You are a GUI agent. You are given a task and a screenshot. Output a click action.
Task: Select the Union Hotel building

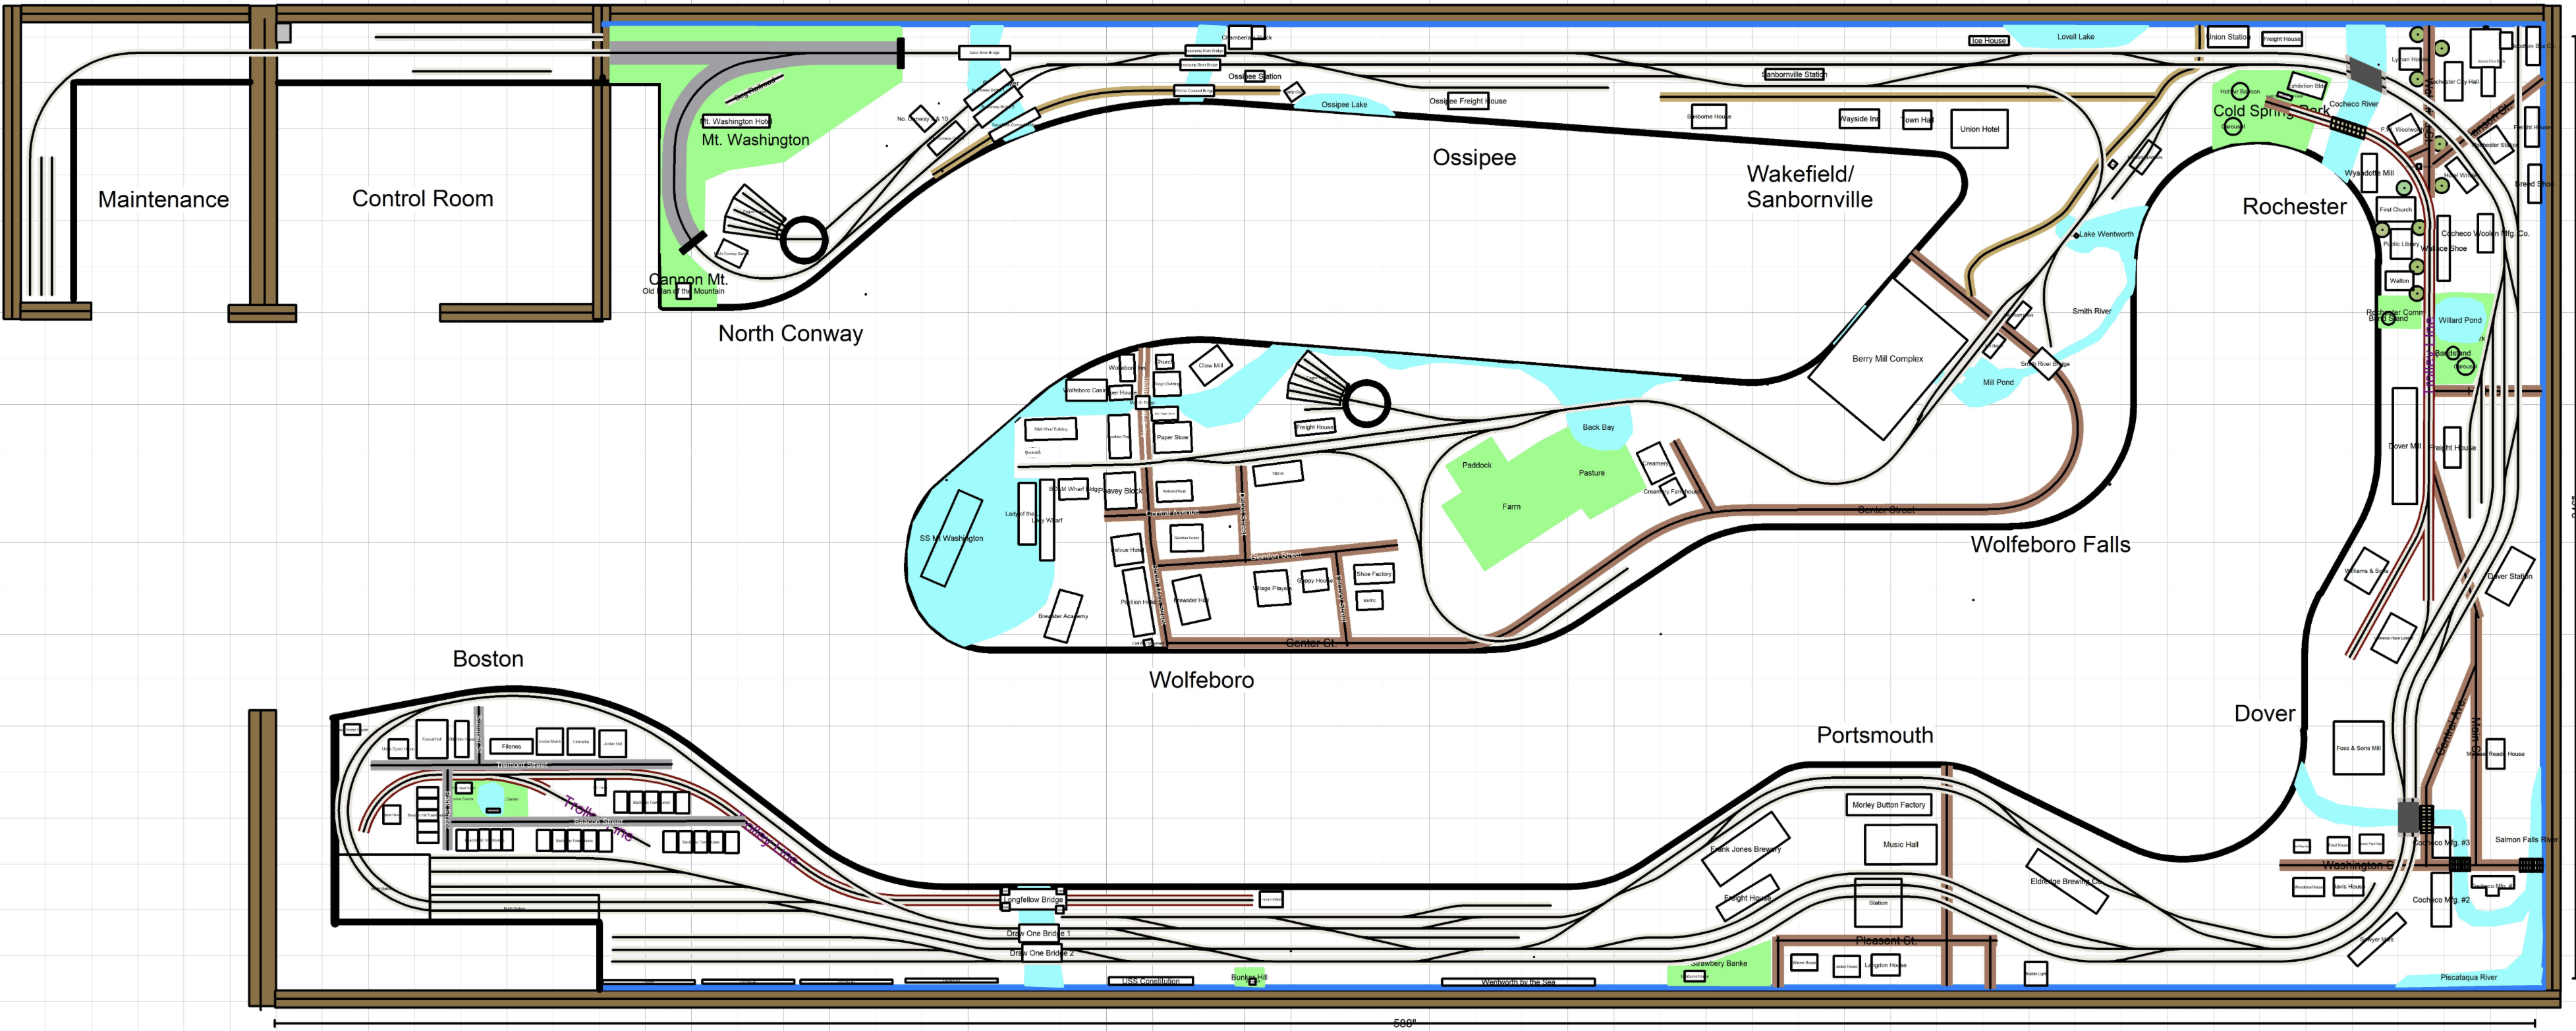pos(1979,129)
